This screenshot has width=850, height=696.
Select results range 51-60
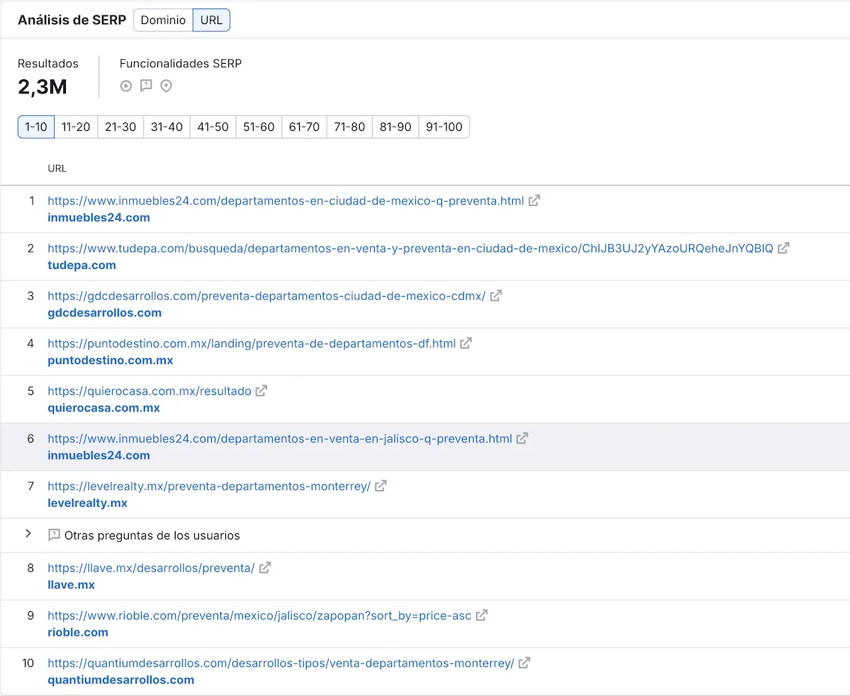(x=258, y=127)
